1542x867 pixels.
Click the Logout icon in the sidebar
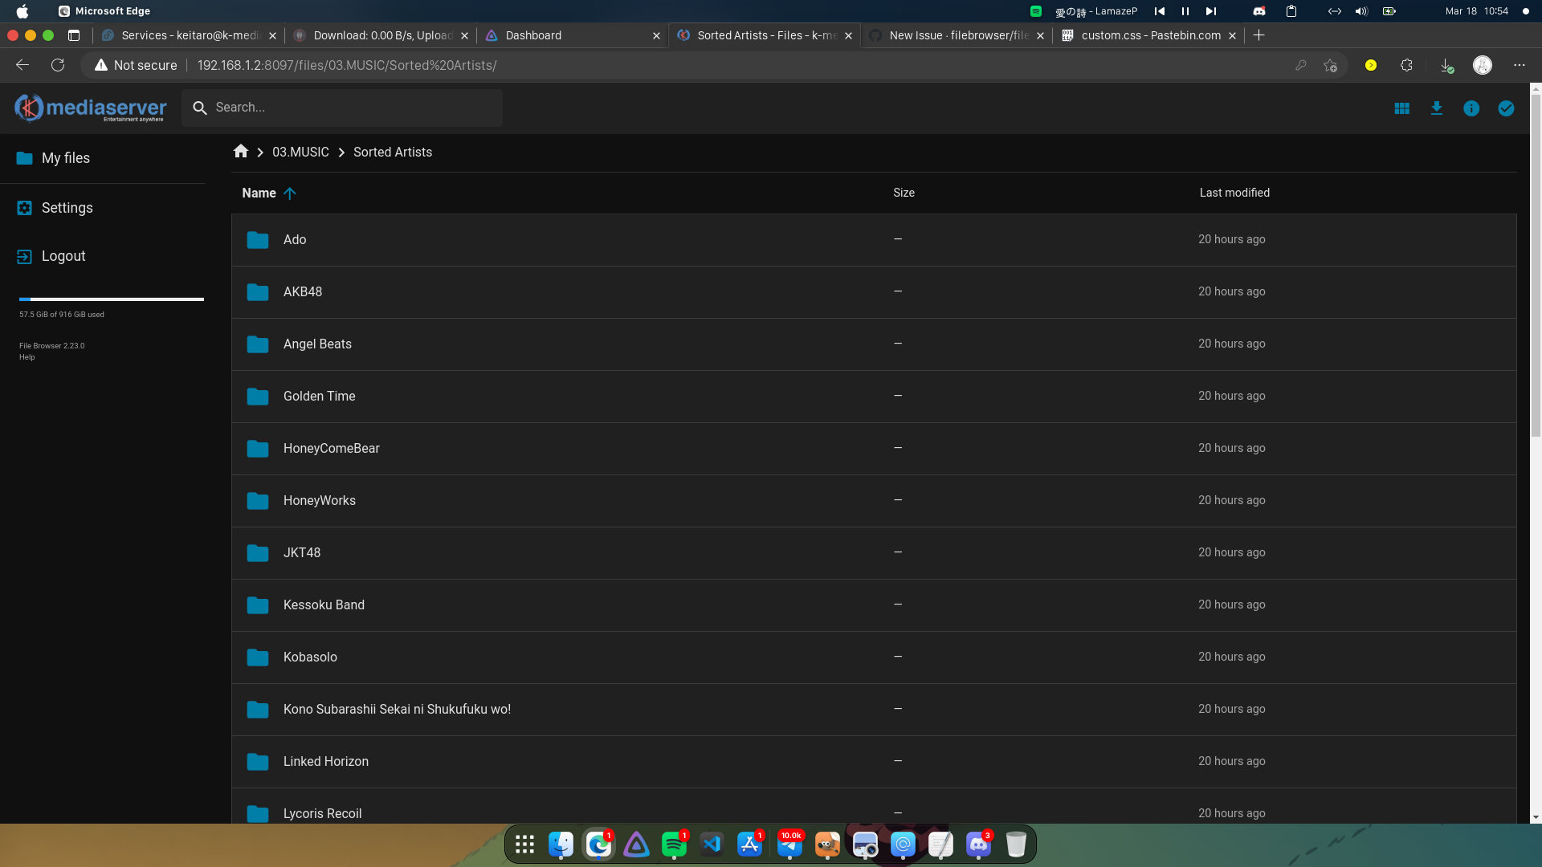coord(23,256)
